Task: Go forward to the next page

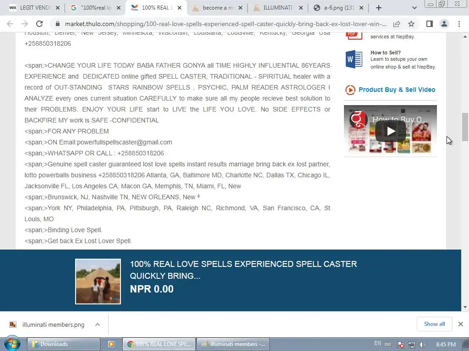Action: (x=25, y=24)
